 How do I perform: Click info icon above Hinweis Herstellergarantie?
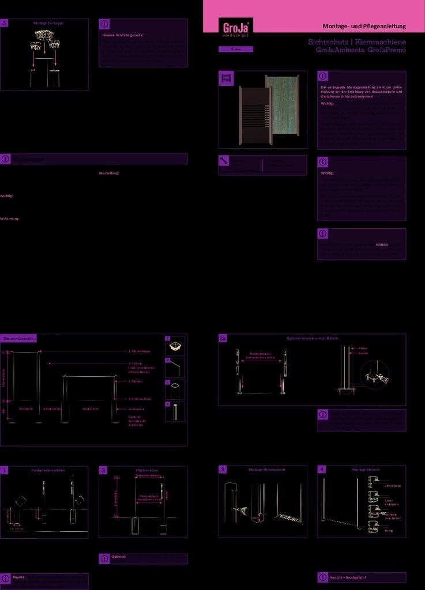104,24
